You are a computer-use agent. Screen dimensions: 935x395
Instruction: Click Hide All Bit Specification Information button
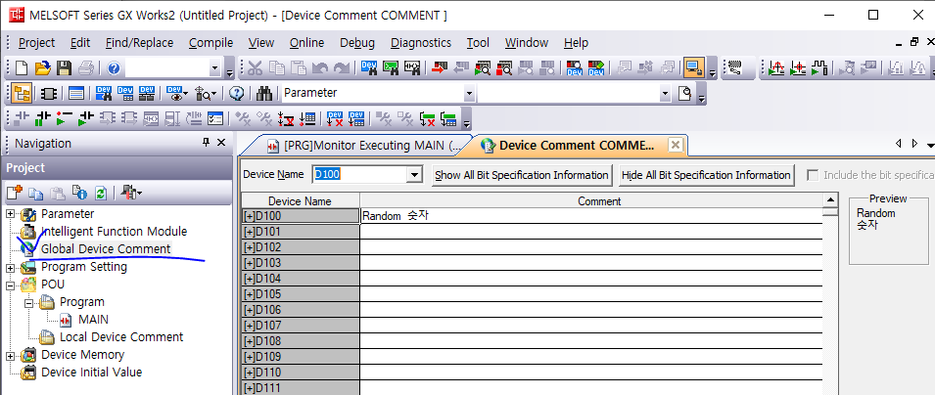click(x=706, y=175)
